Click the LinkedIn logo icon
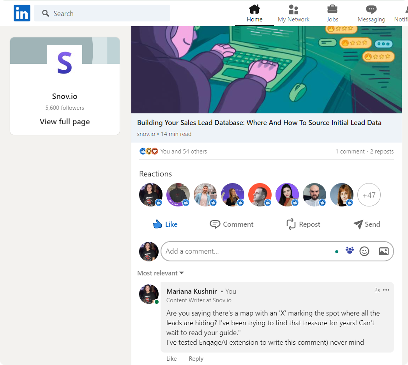Screen dimensions: 408x365 click(x=22, y=13)
